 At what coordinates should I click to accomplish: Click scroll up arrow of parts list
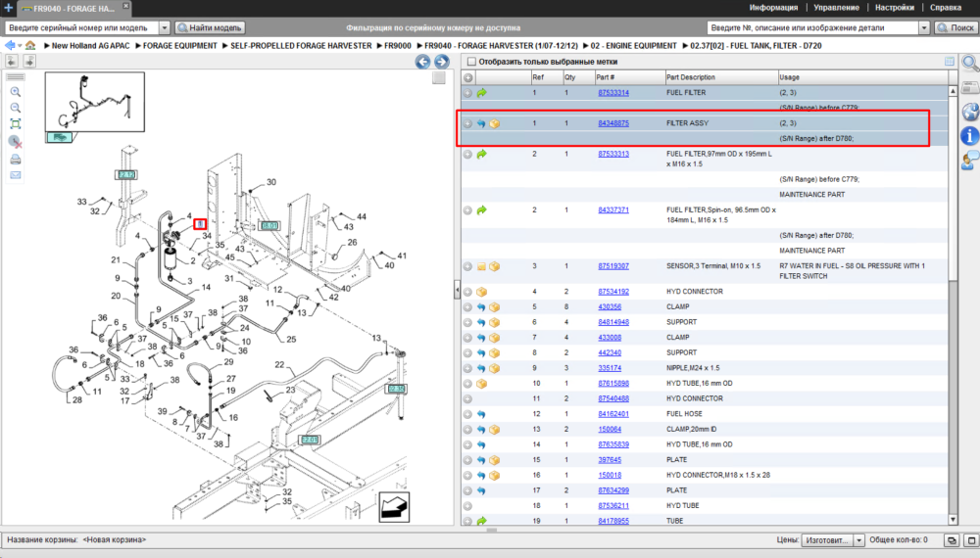[953, 91]
